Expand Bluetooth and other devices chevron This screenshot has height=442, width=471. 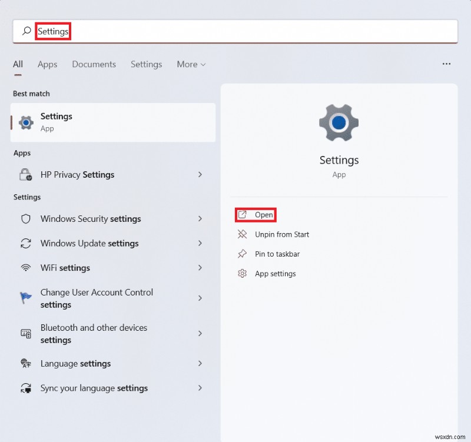tap(200, 333)
